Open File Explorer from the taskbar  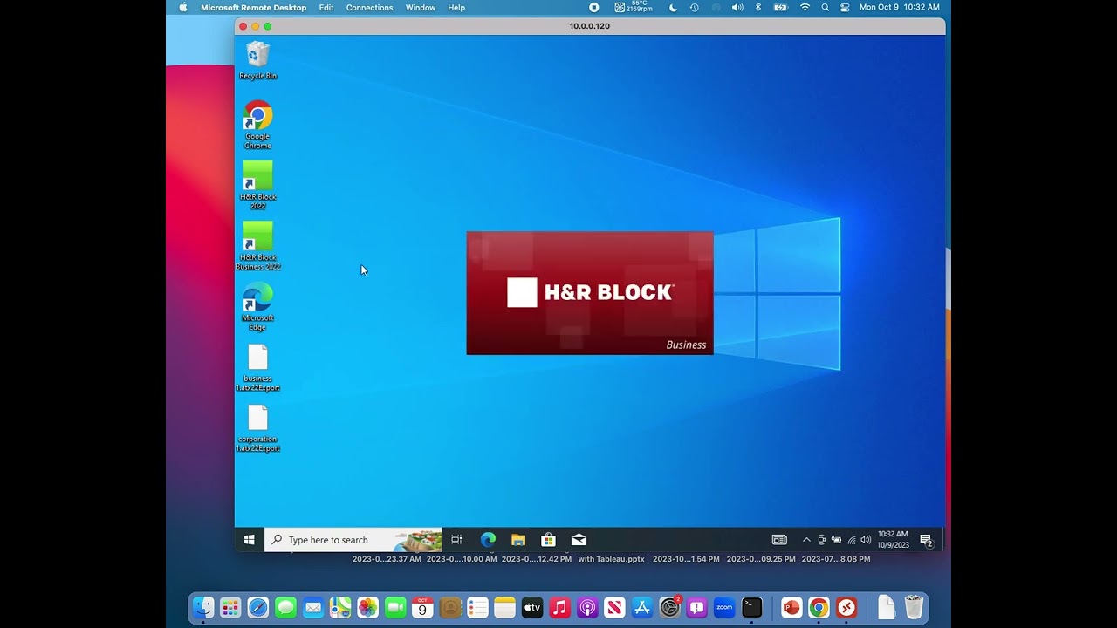coord(518,540)
